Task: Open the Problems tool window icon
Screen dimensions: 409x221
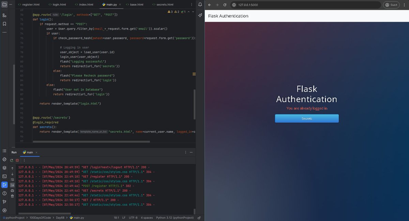Action: [4, 193]
